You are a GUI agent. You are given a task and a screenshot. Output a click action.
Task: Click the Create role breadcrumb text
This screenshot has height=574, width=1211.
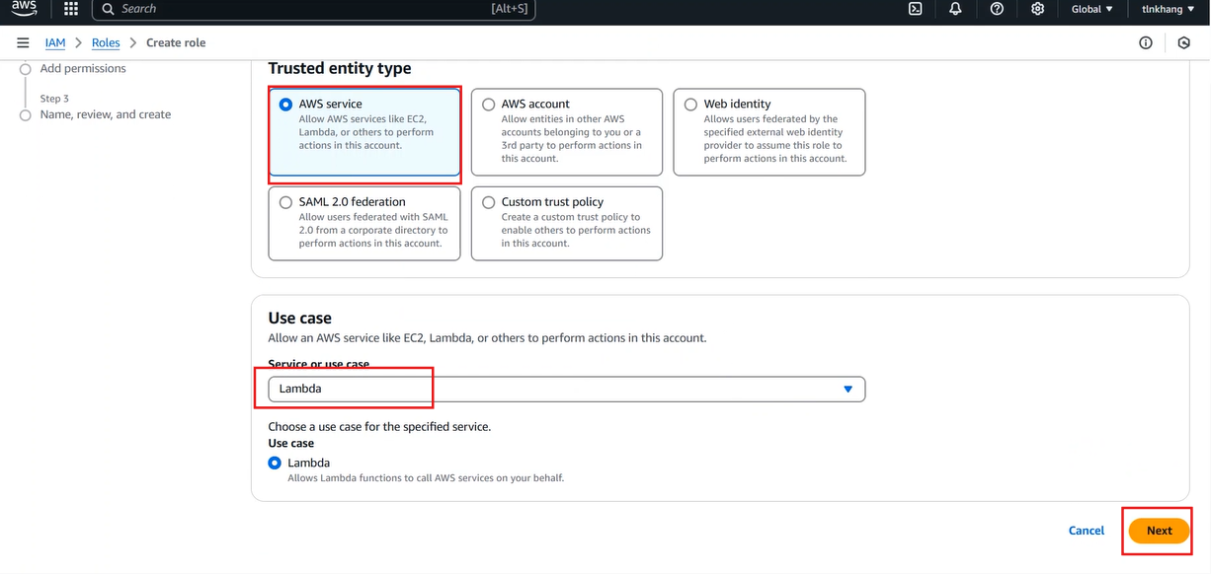tap(176, 43)
